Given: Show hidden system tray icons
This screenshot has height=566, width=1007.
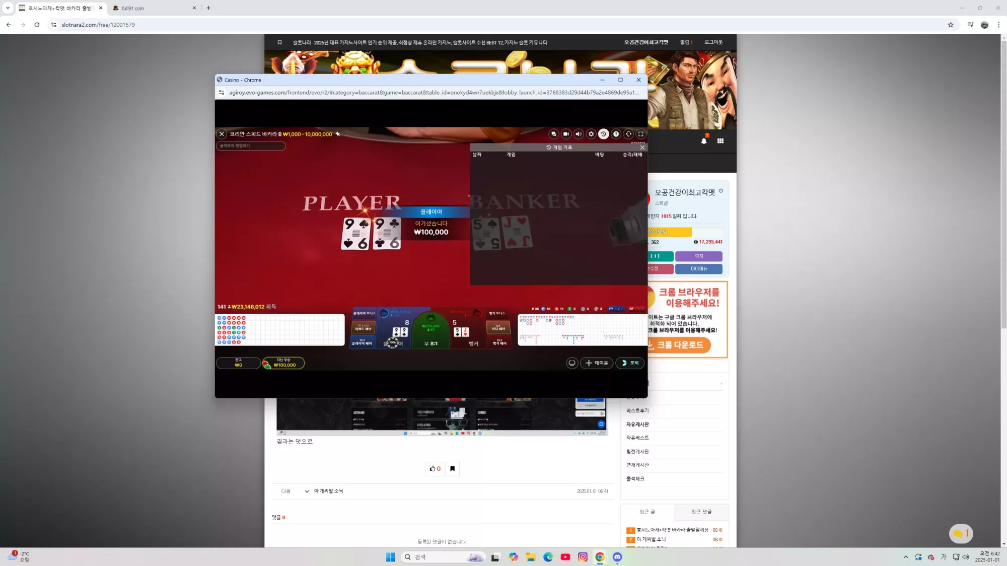Looking at the screenshot, I should (906, 557).
